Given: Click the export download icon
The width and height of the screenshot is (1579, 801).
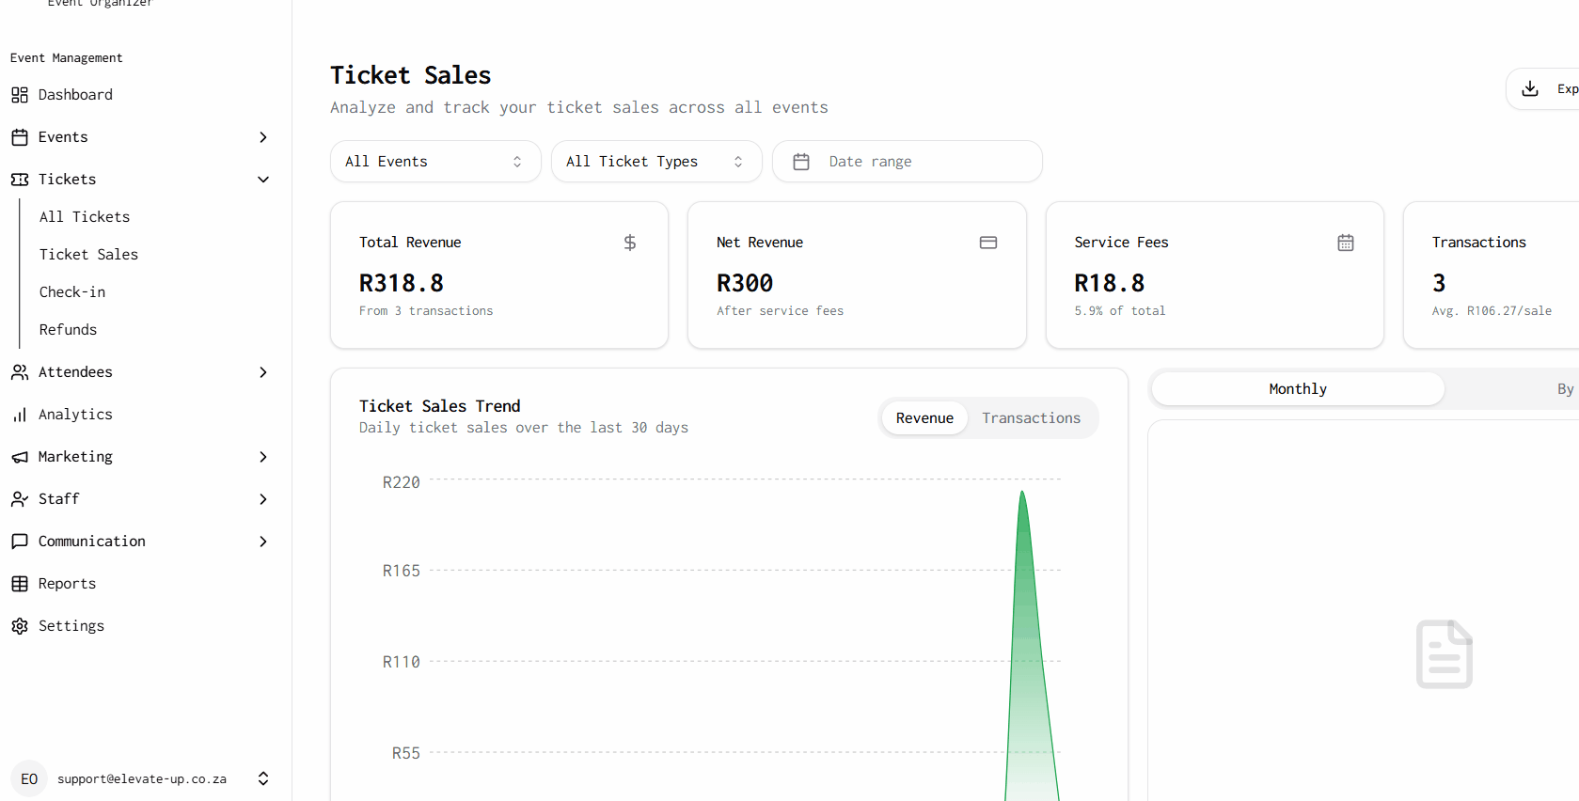Looking at the screenshot, I should (x=1530, y=88).
